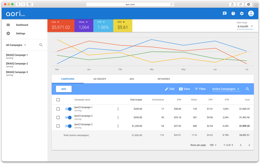The width and height of the screenshot is (260, 164).
Task: Go to previous table page
Action: pyautogui.click(x=241, y=145)
